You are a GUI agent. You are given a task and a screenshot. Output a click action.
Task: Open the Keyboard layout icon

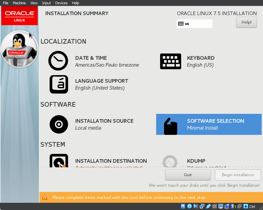click(x=170, y=61)
